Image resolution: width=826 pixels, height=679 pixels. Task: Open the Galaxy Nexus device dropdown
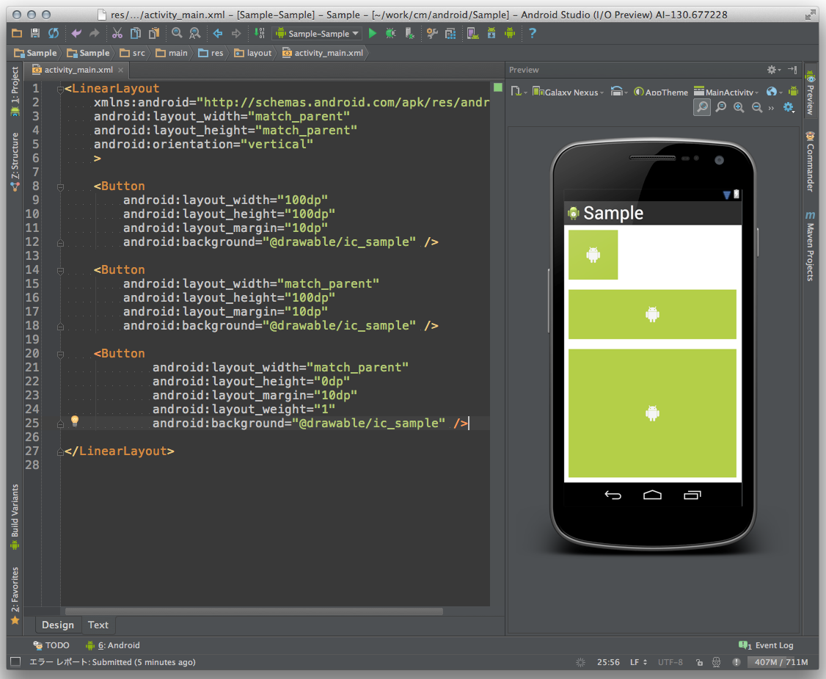(568, 92)
